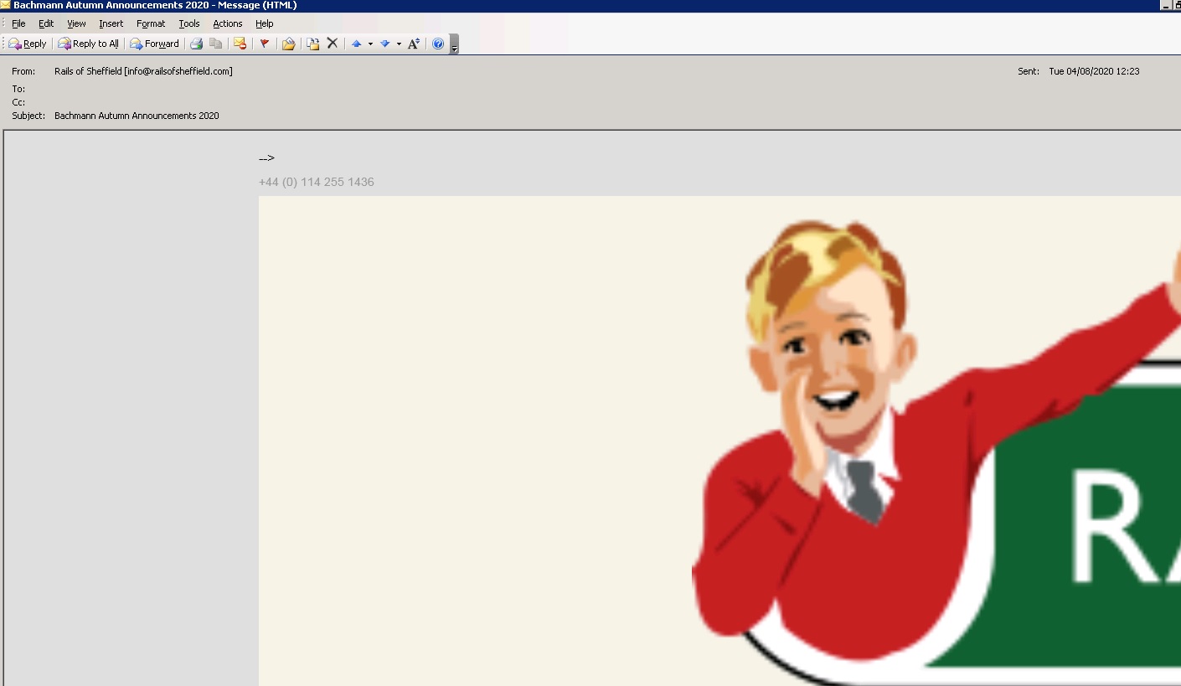The image size is (1181, 686).
Task: Go to the previous item with the up arrow
Action: [356, 44]
